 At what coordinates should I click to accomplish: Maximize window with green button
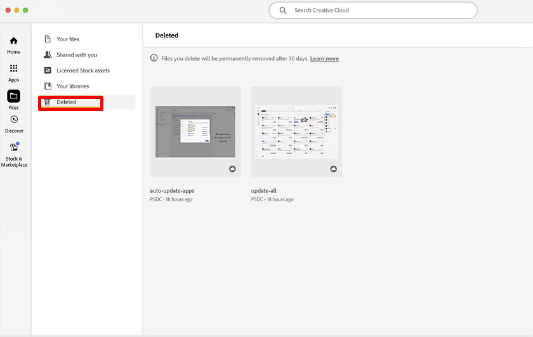tap(25, 10)
